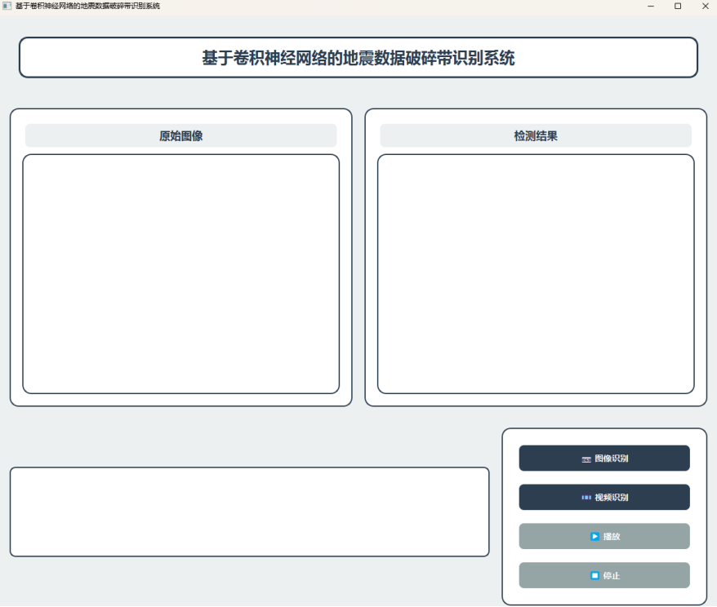Start video recognition with 视频识别
The height and width of the screenshot is (607, 717).
click(604, 497)
